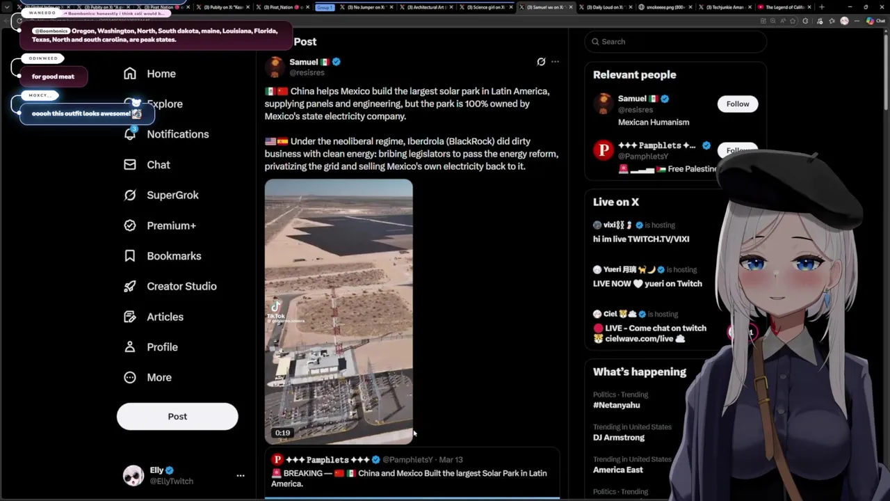Open the red Pamphlets avatar in Relevant people
The image size is (890, 501).
[604, 150]
